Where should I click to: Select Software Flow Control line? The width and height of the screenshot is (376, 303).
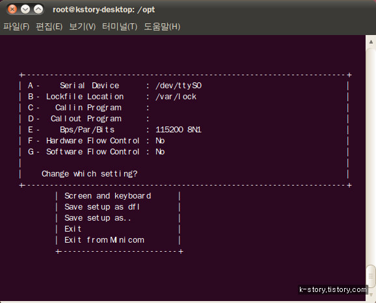point(96,152)
